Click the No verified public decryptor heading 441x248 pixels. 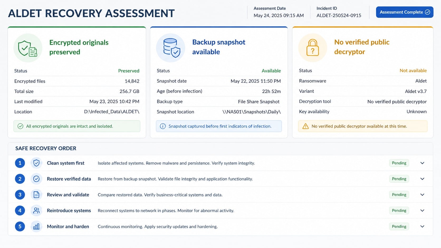click(x=362, y=47)
